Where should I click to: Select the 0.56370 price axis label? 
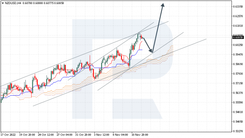[x=238, y=93]
